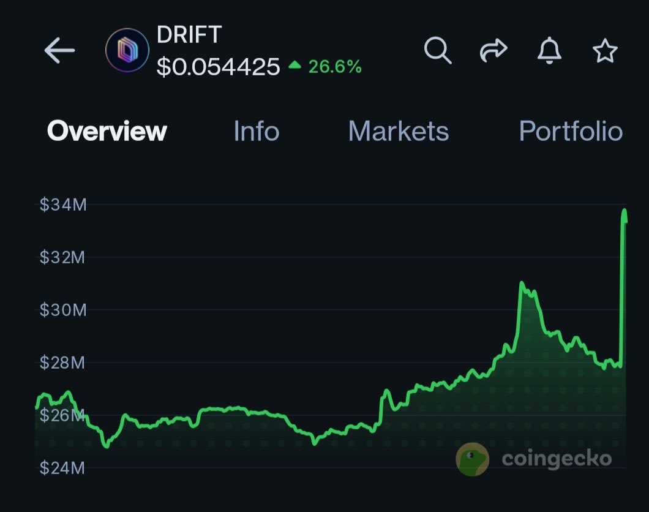Image resolution: width=649 pixels, height=512 pixels.
Task: Tap the DRIFT coin logo
Action: pyautogui.click(x=127, y=50)
